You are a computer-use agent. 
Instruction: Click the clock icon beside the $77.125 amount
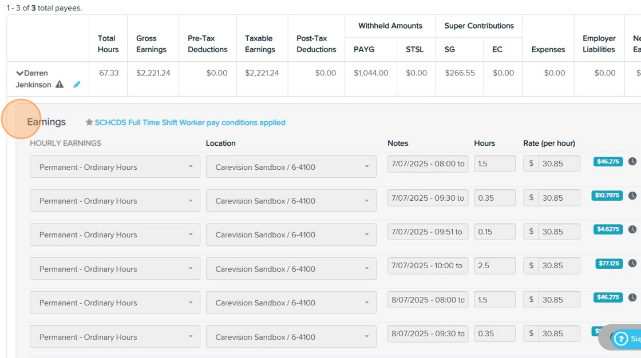(632, 264)
